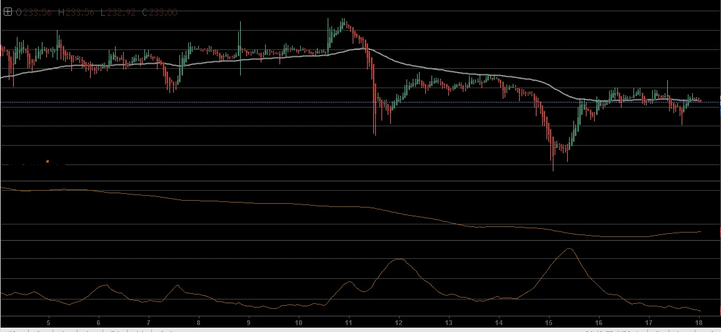Select date label 13 on time axis
The image size is (721, 332).
point(449,323)
